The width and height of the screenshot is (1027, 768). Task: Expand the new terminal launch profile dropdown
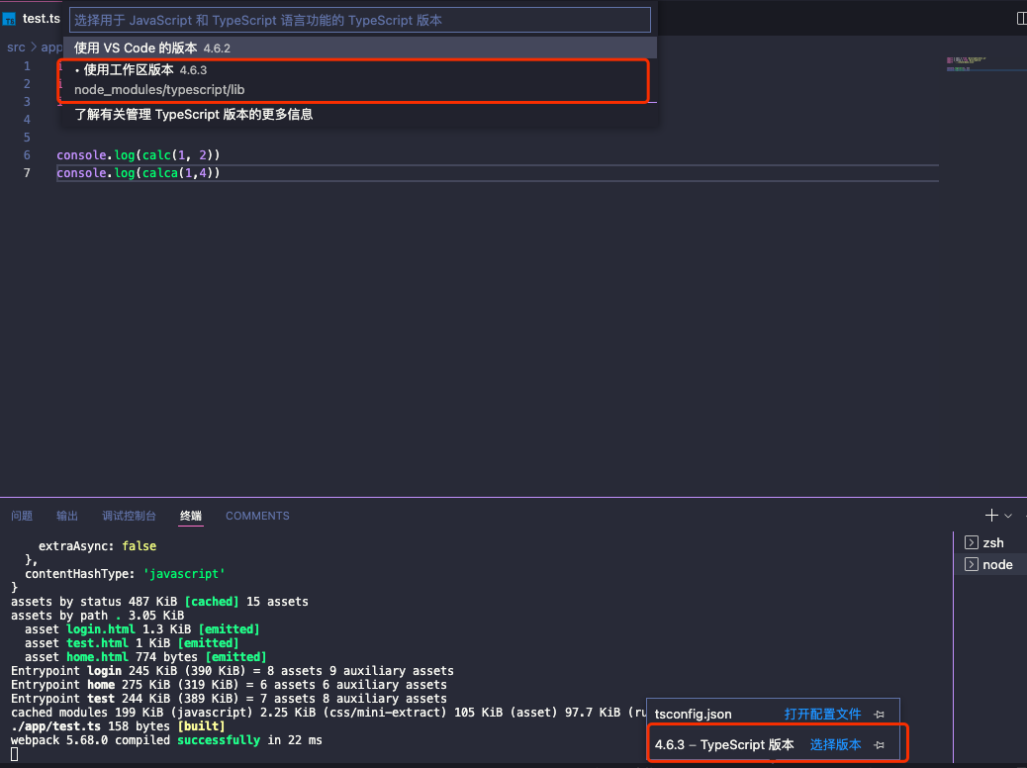pos(1008,516)
